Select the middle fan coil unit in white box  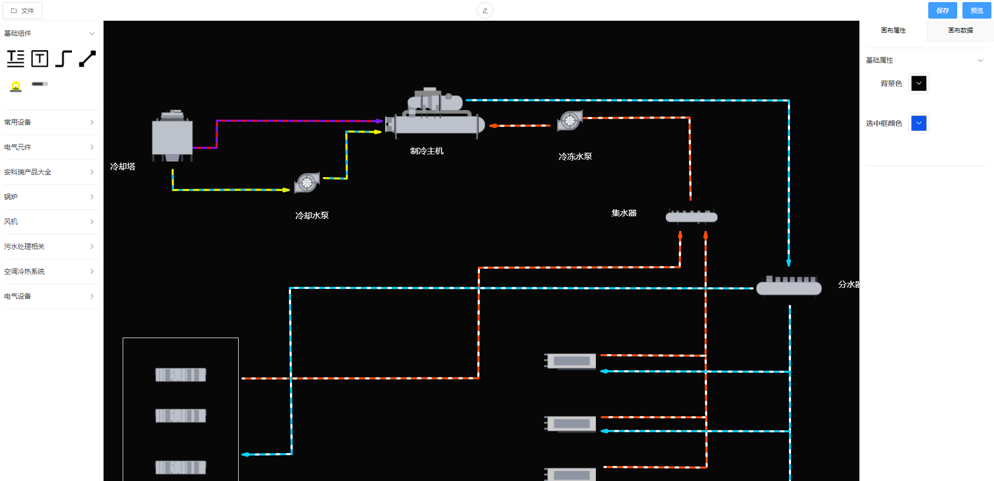[181, 416]
